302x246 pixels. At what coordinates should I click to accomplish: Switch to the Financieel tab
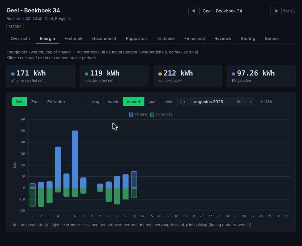194,38
